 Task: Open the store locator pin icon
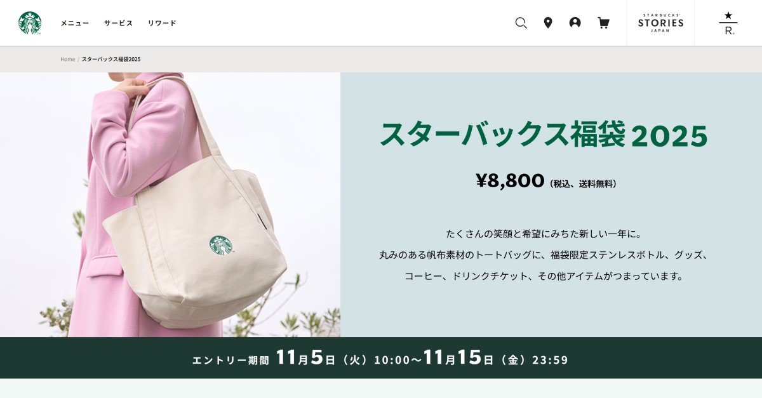point(548,23)
